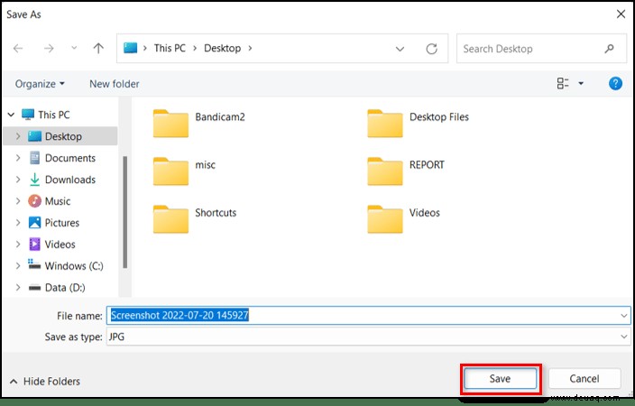This screenshot has height=406, width=635.
Task: Click the search magnifier icon
Action: 609,49
